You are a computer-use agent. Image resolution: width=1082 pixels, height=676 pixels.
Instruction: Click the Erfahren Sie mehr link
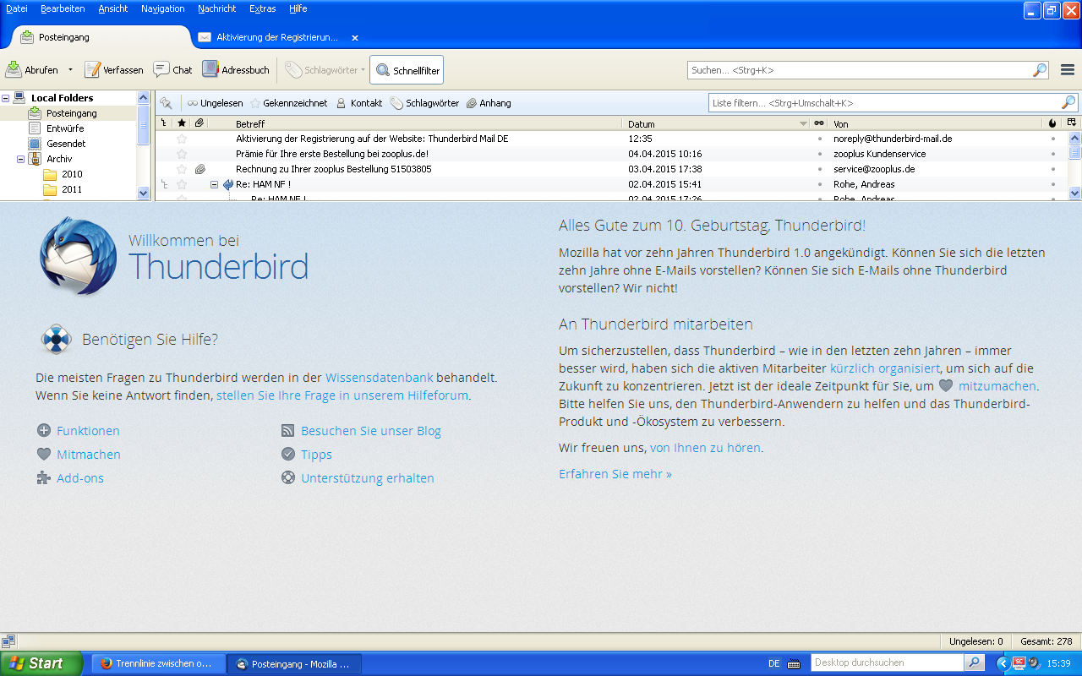coord(615,474)
